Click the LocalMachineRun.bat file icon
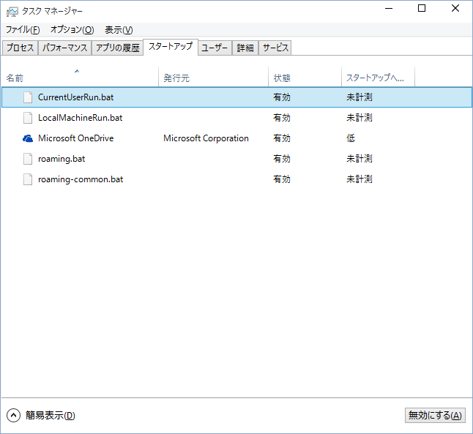Image resolution: width=473 pixels, height=434 pixels. pyautogui.click(x=28, y=118)
